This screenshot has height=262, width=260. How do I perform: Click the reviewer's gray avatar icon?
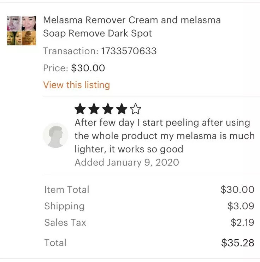[x=55, y=135]
